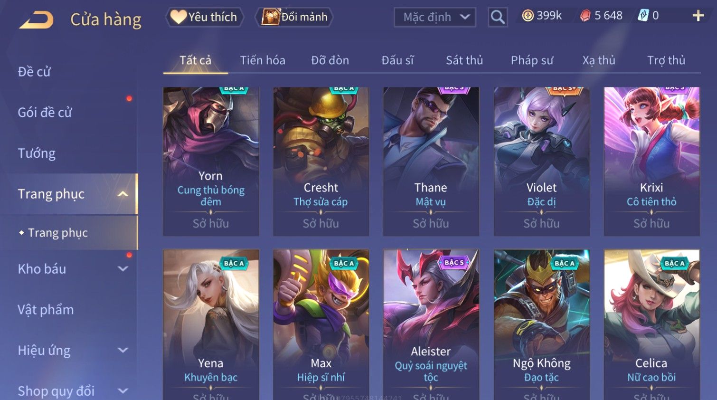Tap the blue voucher currency icon
Viewport: 717px width, 400px height.
[643, 16]
